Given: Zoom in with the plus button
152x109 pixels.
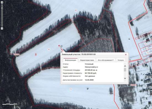Looking at the screenshot, I should pos(2,2).
